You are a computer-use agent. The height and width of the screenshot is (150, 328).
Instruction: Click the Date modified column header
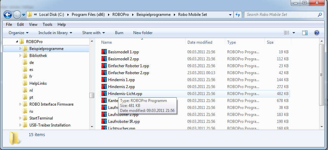tap(200, 42)
